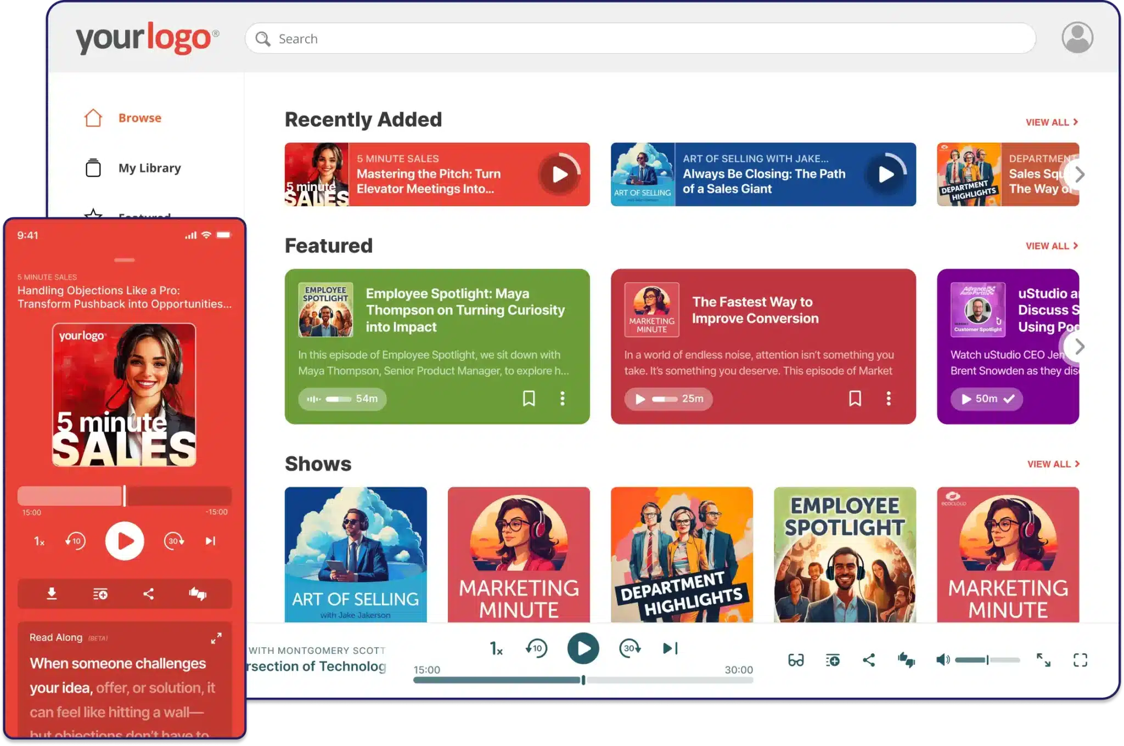Expand Read Along panel in mobile player
Screen dimensions: 1124x746
[x=216, y=638]
